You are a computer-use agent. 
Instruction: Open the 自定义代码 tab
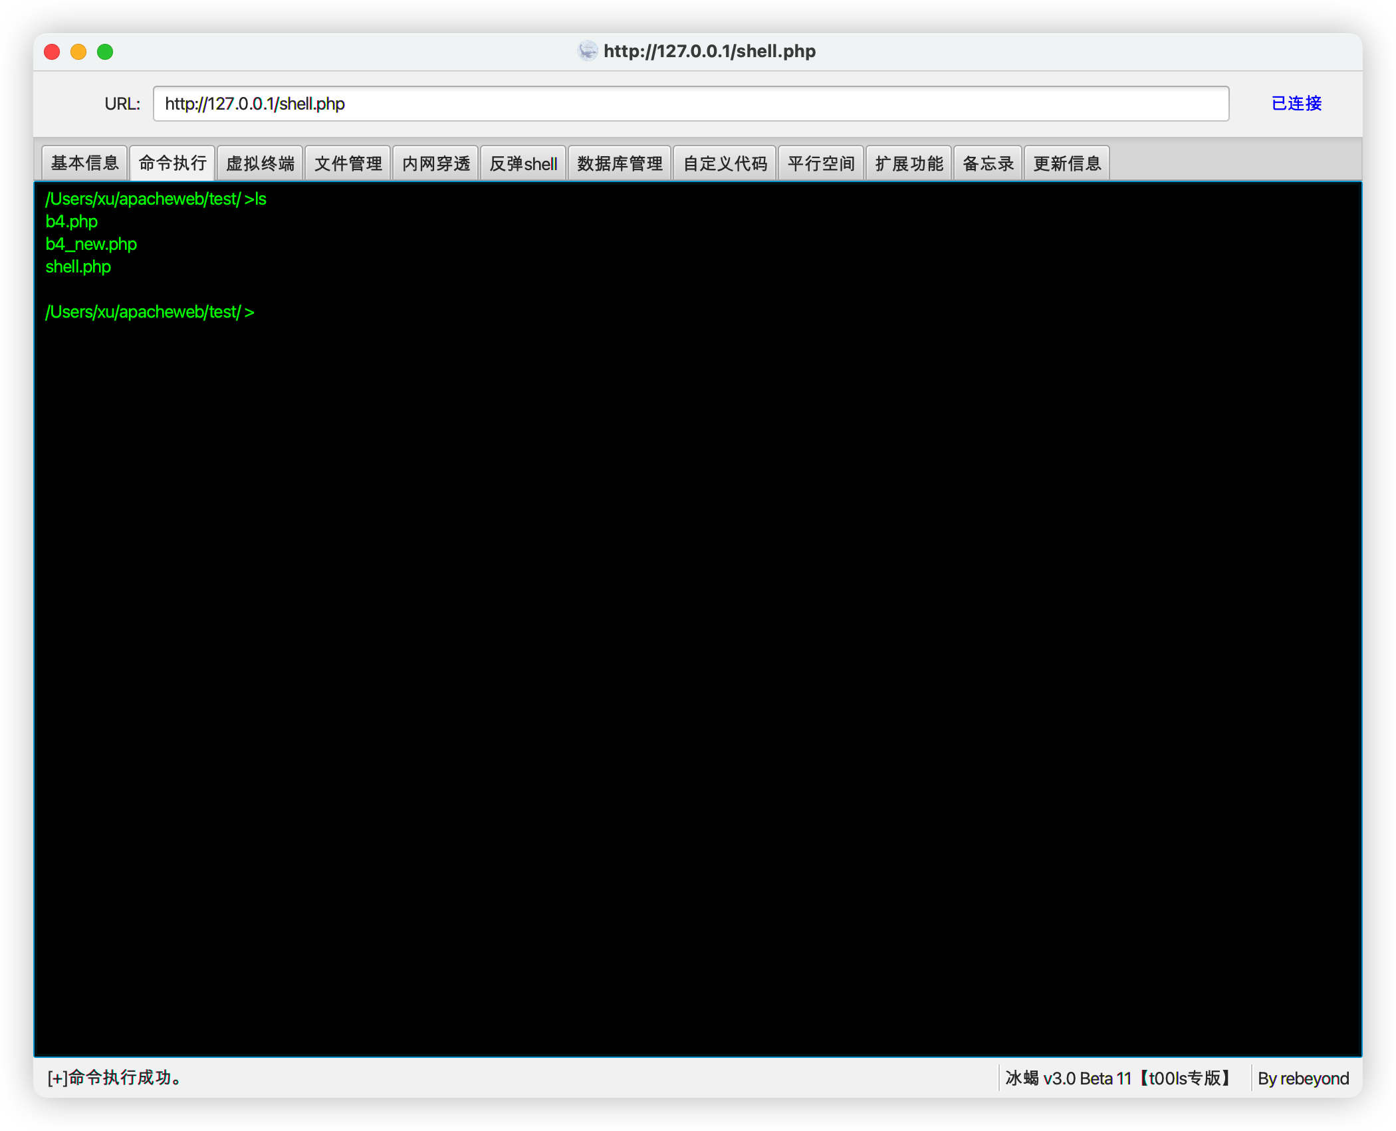[x=725, y=162]
